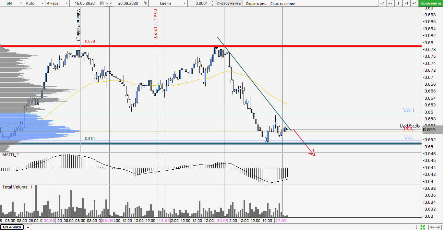Open the 'Свечи' chart type dropdown
The width and height of the screenshot is (443, 230).
coord(185,3)
